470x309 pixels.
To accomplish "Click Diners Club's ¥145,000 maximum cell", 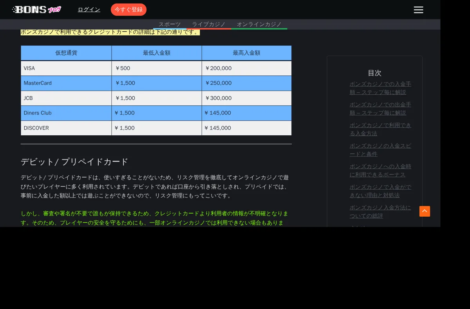I will tap(247, 113).
